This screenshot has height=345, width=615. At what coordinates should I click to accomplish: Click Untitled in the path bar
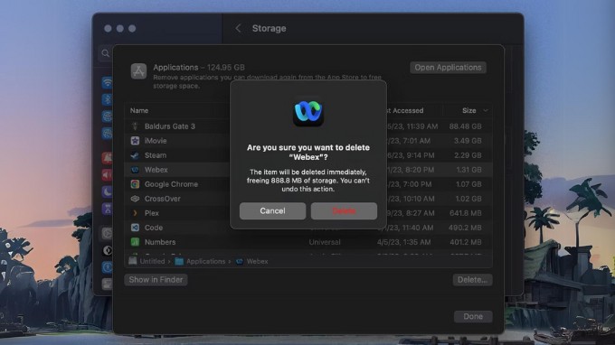pos(152,261)
